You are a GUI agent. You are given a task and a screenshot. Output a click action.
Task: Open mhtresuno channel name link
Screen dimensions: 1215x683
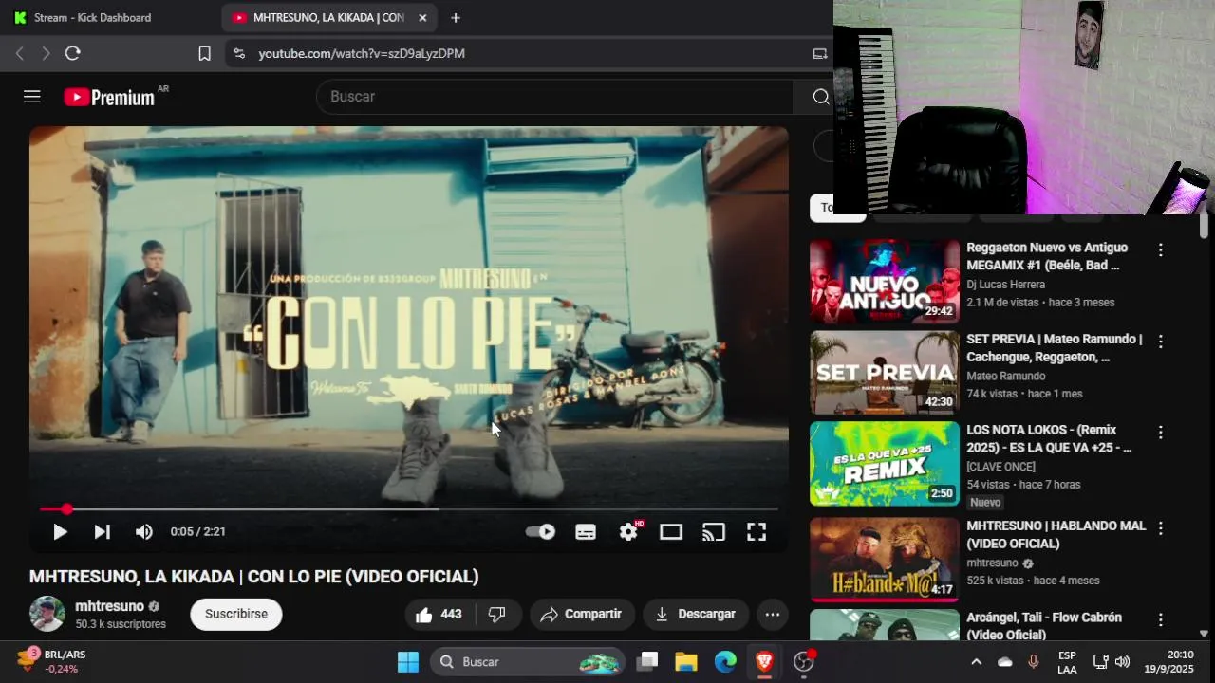pos(110,606)
